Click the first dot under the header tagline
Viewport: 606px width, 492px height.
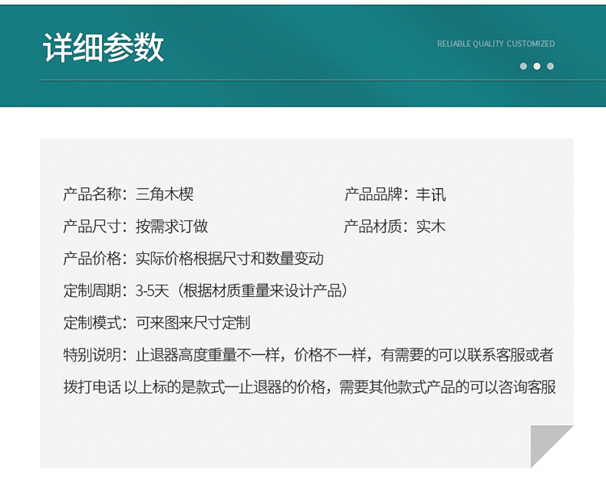coord(524,66)
